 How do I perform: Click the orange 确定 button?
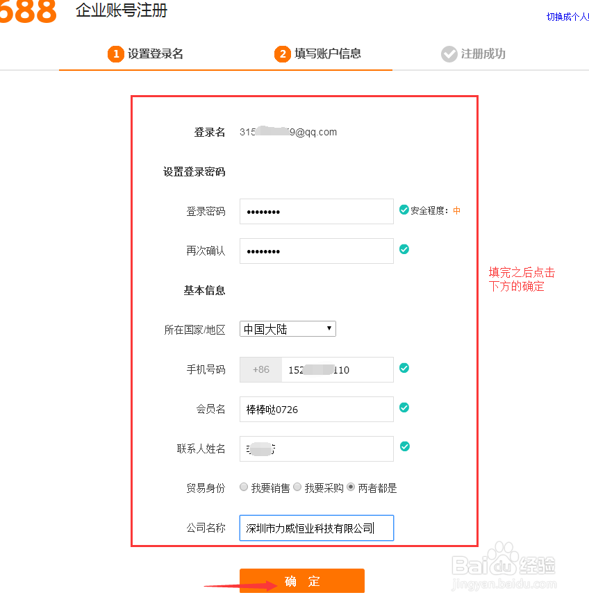(302, 581)
